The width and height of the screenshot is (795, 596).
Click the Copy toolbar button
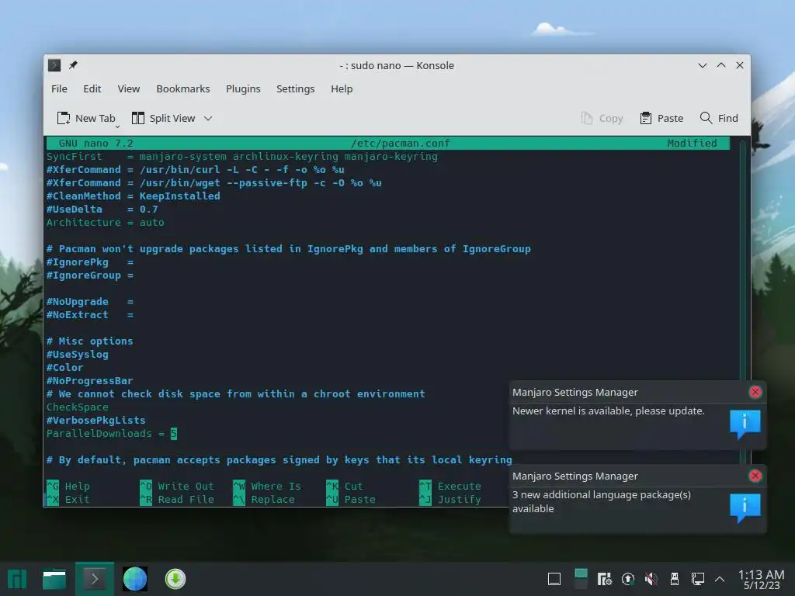[x=602, y=118]
